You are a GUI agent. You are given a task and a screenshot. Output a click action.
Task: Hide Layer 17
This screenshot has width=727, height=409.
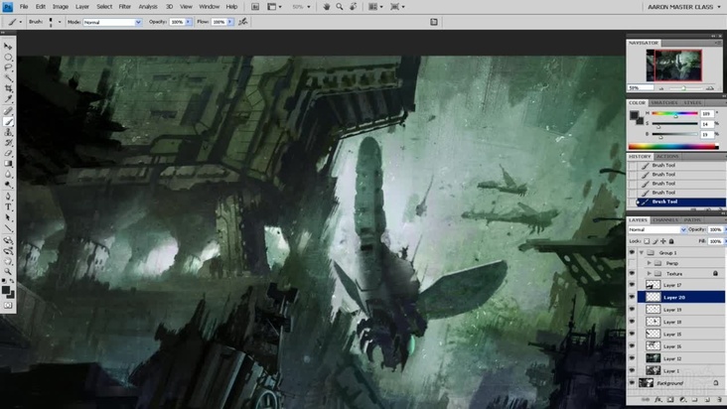click(632, 285)
